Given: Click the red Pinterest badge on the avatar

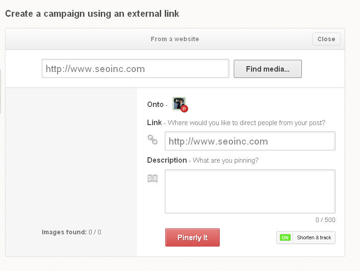Looking at the screenshot, I should tap(184, 109).
